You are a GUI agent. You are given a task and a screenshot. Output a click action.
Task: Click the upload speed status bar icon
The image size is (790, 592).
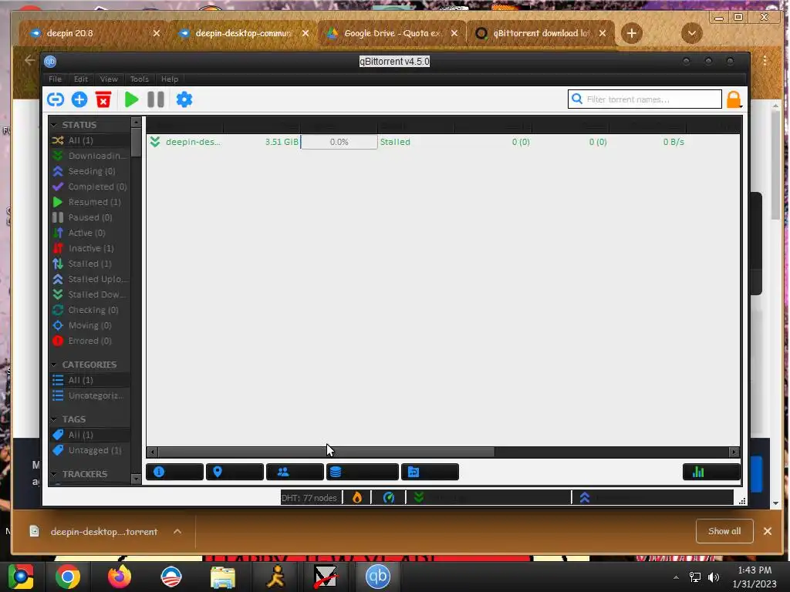(585, 497)
